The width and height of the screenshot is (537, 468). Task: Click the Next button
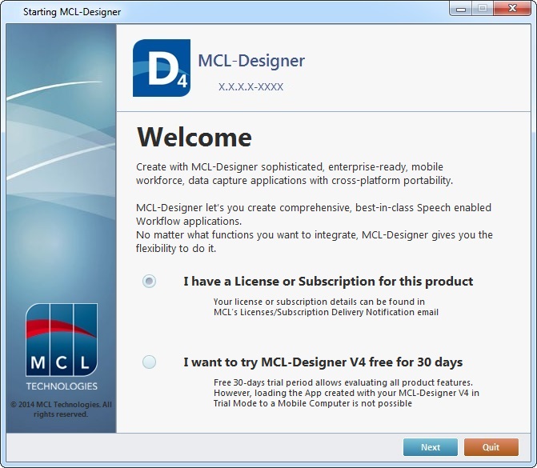pos(430,447)
